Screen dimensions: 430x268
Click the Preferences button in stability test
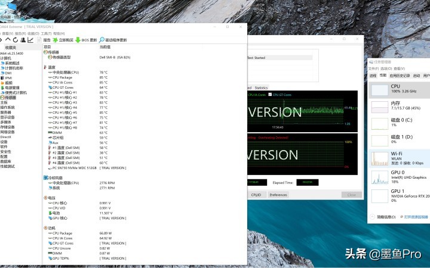pos(278,195)
